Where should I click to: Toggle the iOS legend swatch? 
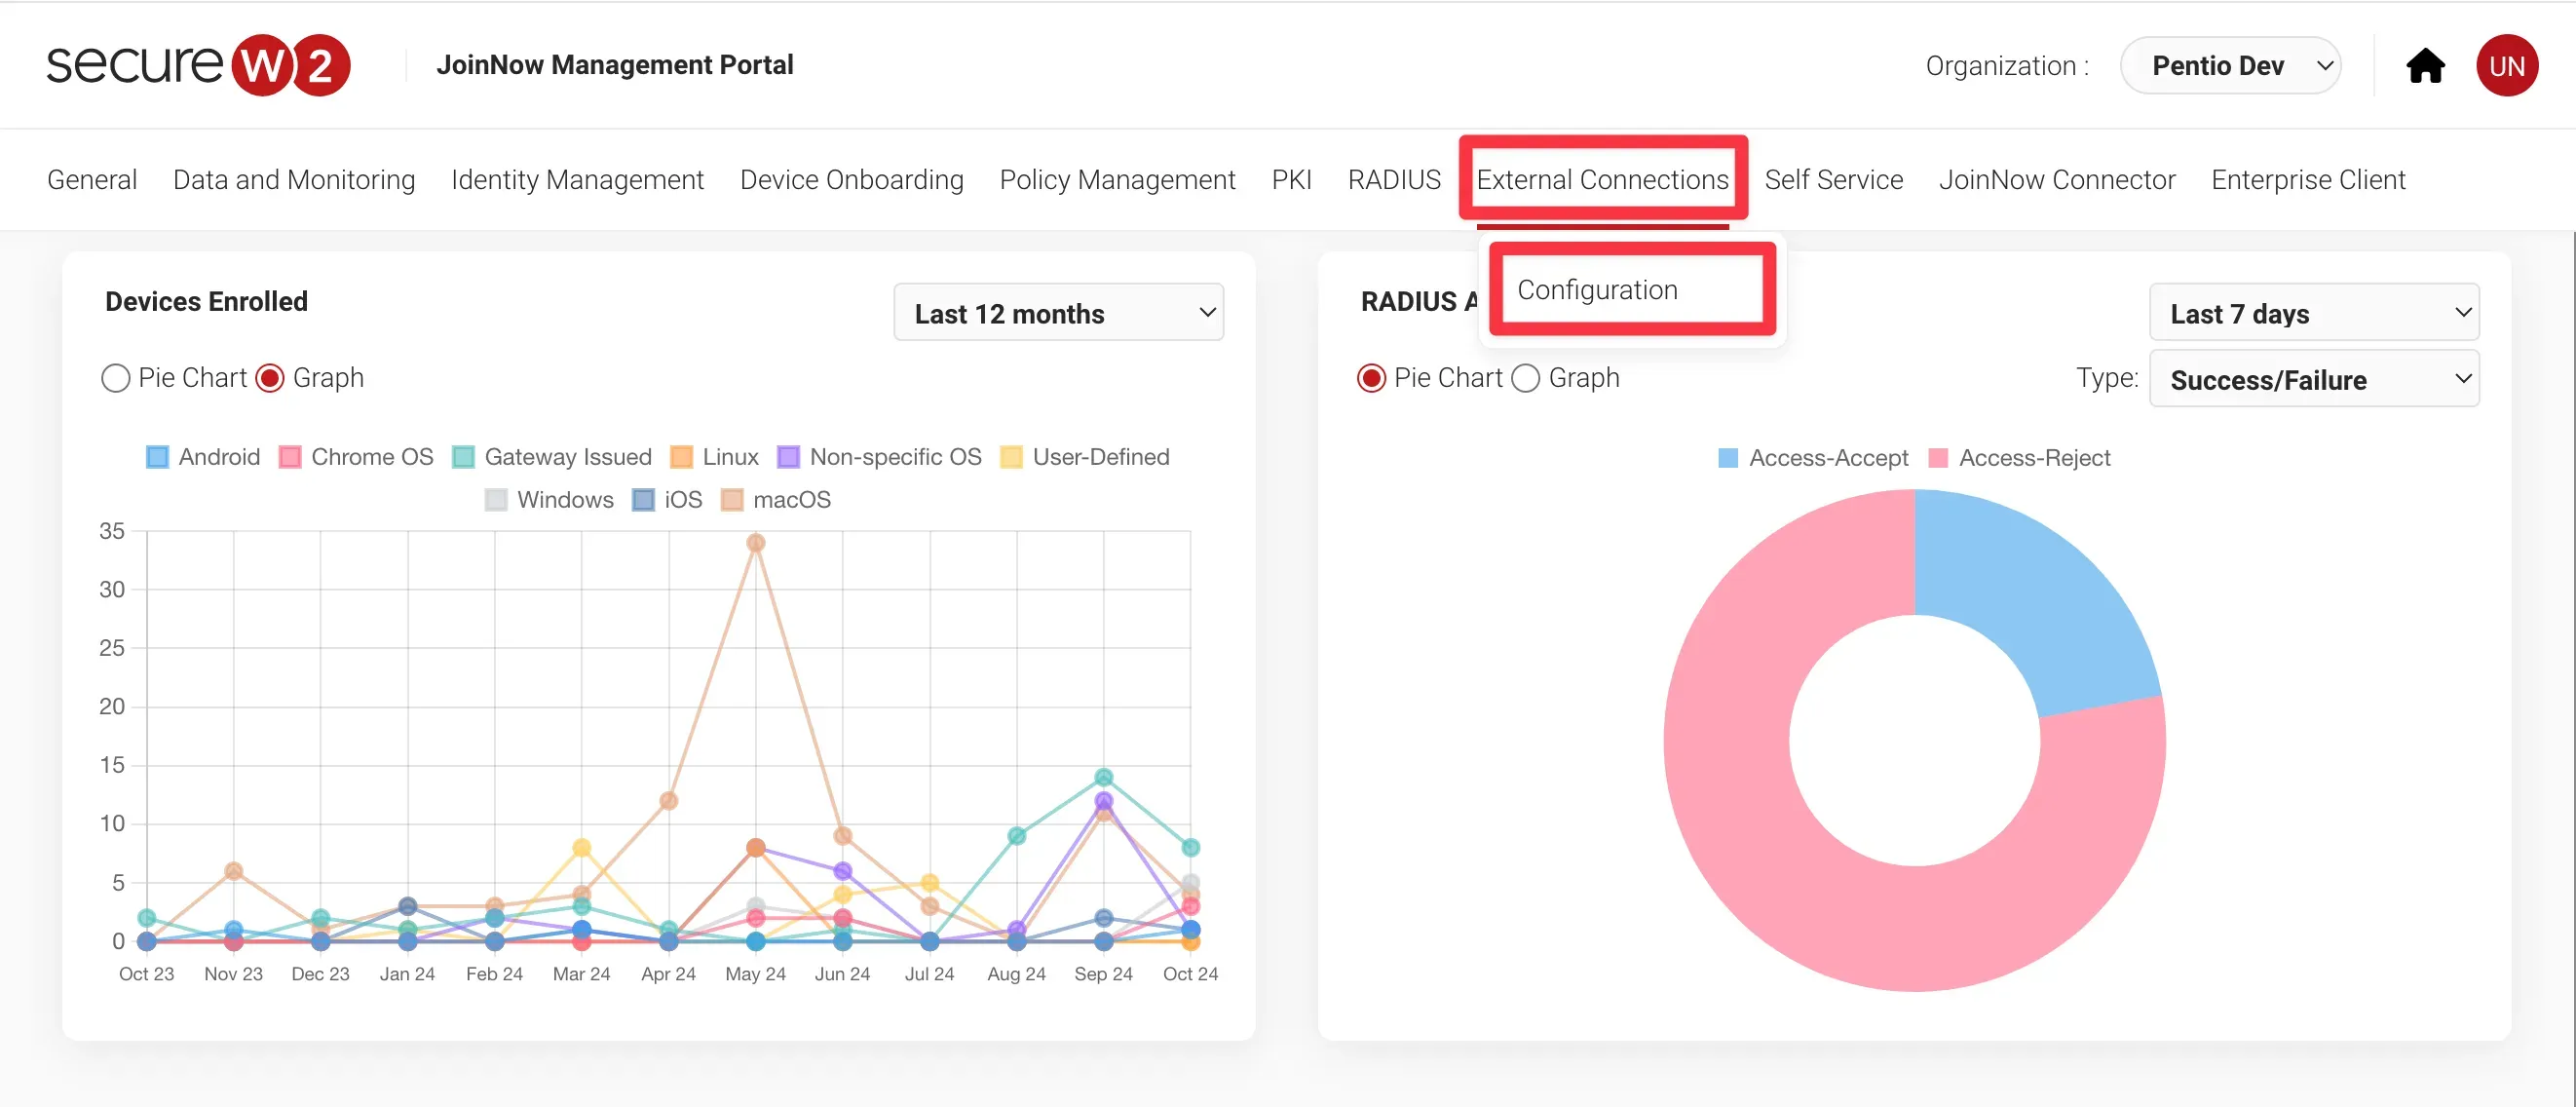(643, 500)
